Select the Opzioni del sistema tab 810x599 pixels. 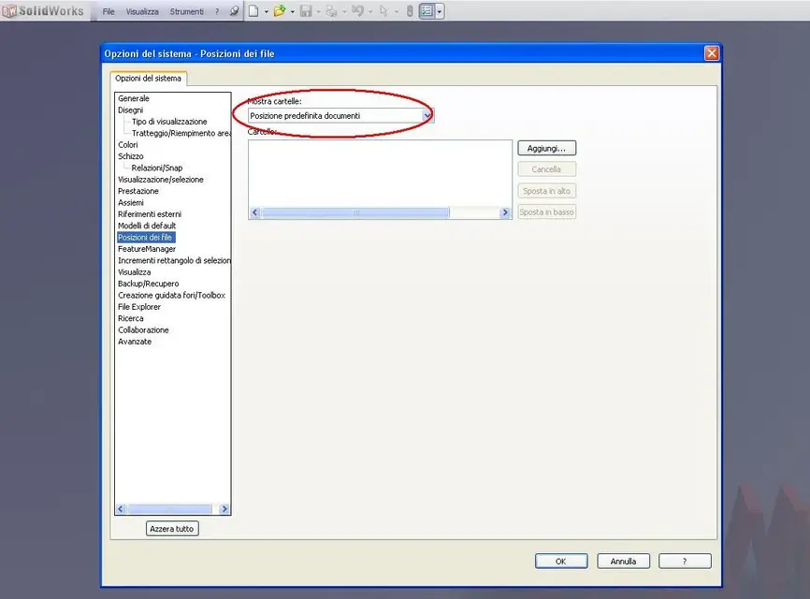pos(149,78)
